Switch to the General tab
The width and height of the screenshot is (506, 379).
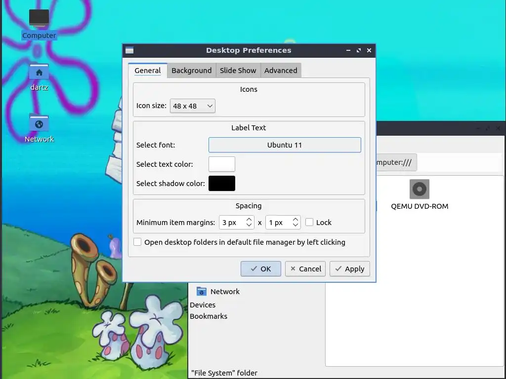click(147, 71)
